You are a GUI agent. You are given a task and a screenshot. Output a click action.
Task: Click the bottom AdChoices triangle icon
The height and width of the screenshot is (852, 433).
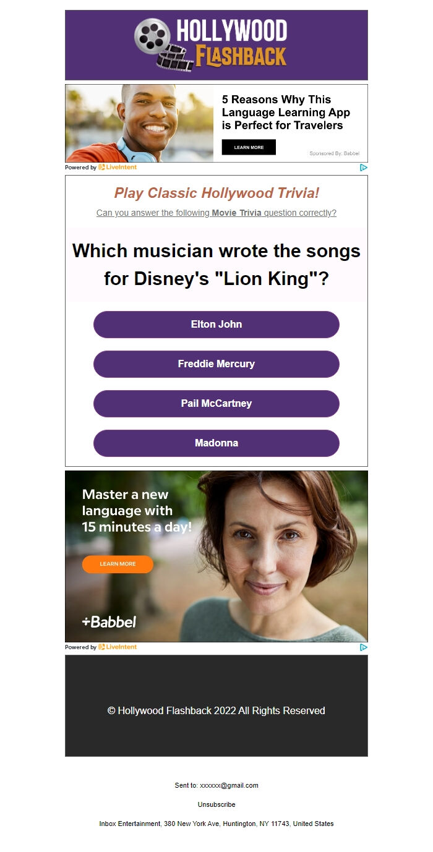coord(364,647)
